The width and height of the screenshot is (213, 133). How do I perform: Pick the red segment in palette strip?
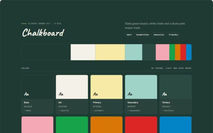click(183, 52)
